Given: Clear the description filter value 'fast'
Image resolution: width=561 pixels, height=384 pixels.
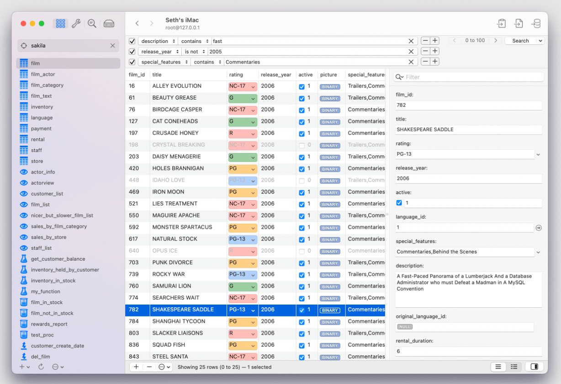Looking at the screenshot, I should click(411, 41).
